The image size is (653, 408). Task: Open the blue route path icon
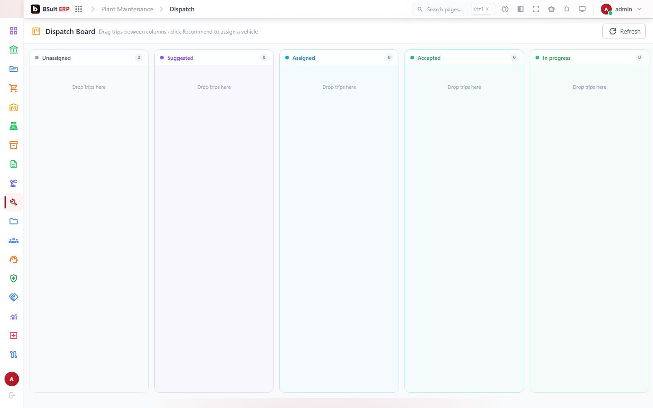point(14,355)
